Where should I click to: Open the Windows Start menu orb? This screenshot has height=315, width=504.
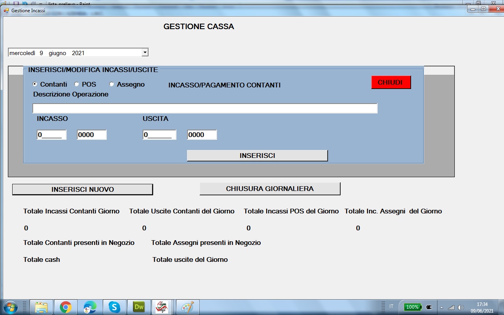[x=10, y=307]
